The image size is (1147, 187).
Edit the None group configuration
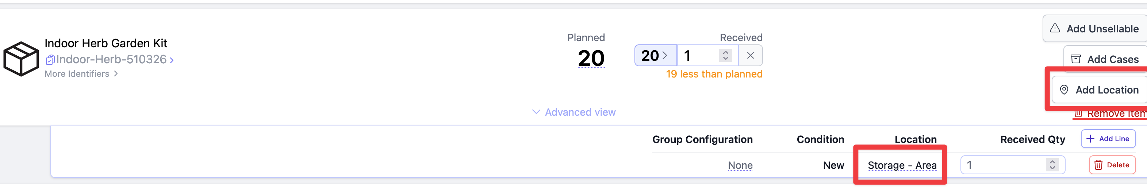click(x=740, y=165)
